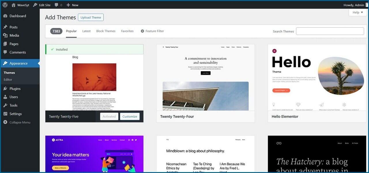Click the WordPress logo icon
Screen dimensions: 369x173
point(5,5)
